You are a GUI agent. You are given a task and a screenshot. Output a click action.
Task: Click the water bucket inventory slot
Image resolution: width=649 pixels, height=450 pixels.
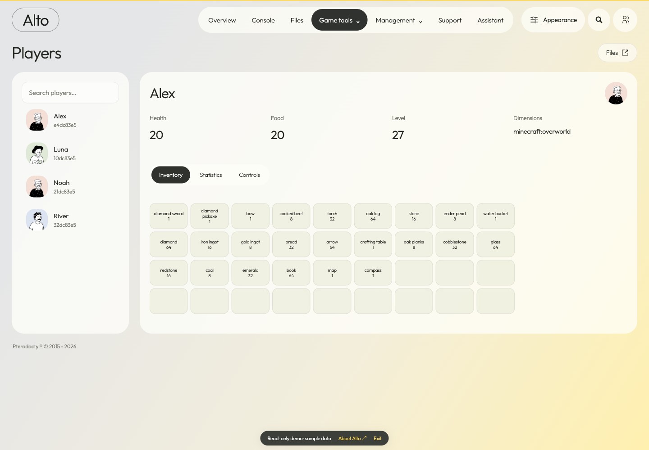click(x=496, y=216)
